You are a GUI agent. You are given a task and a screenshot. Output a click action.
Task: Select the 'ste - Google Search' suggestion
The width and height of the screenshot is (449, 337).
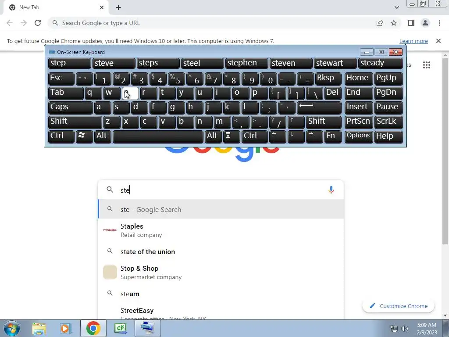[221, 209]
